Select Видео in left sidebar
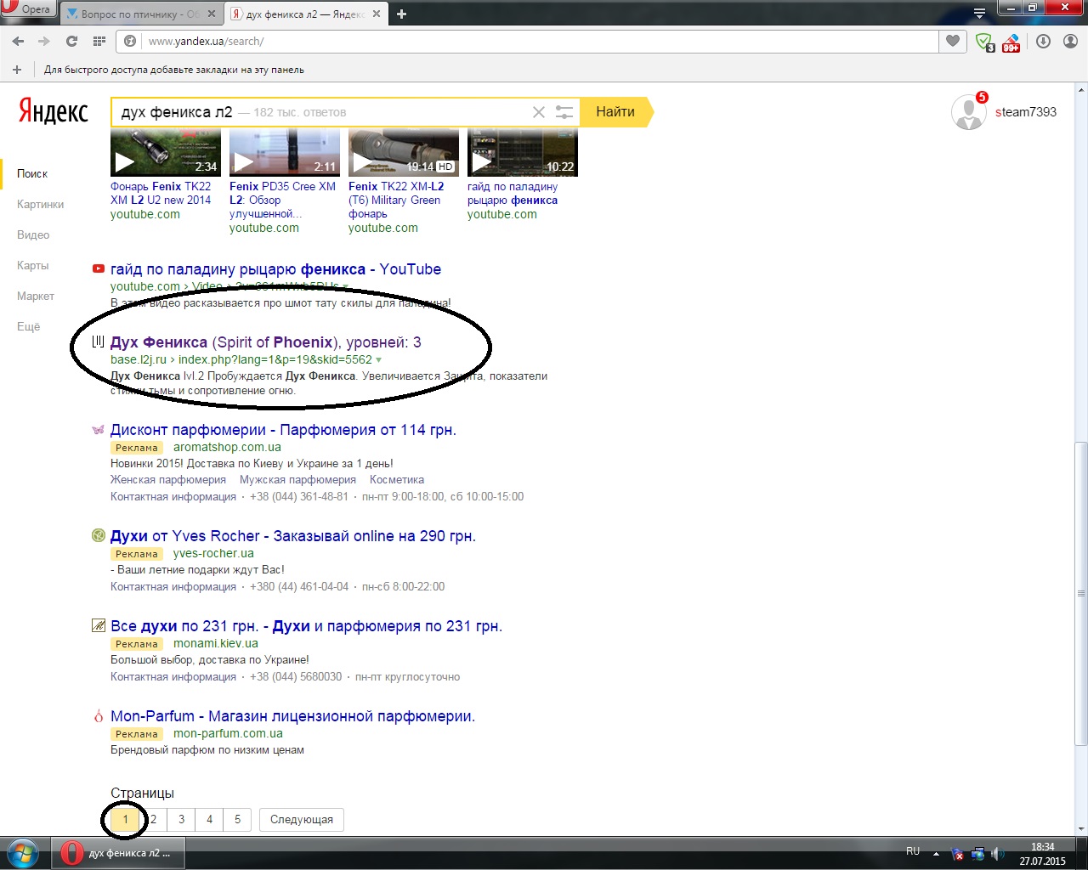The width and height of the screenshot is (1088, 870). coord(33,235)
